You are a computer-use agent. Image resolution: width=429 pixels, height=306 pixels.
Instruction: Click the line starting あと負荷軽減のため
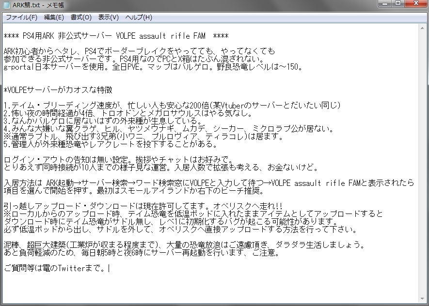(x=142, y=252)
